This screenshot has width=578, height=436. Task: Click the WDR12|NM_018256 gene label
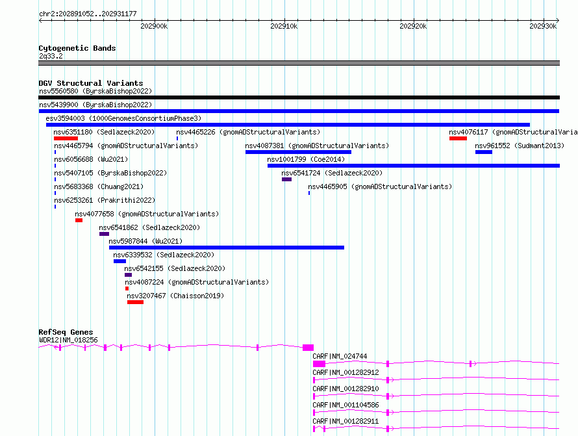(x=68, y=340)
